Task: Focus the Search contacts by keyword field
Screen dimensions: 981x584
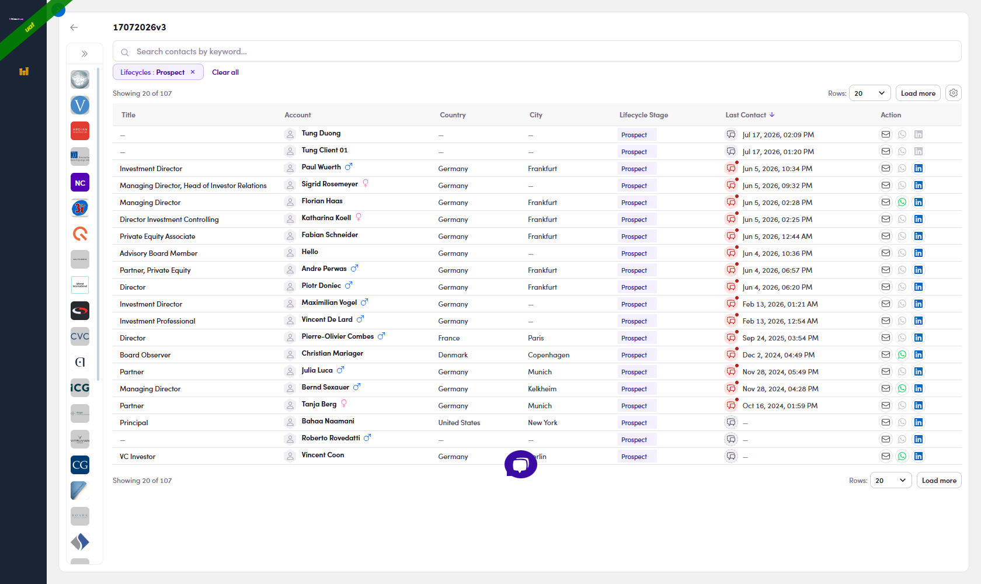Action: pyautogui.click(x=537, y=51)
